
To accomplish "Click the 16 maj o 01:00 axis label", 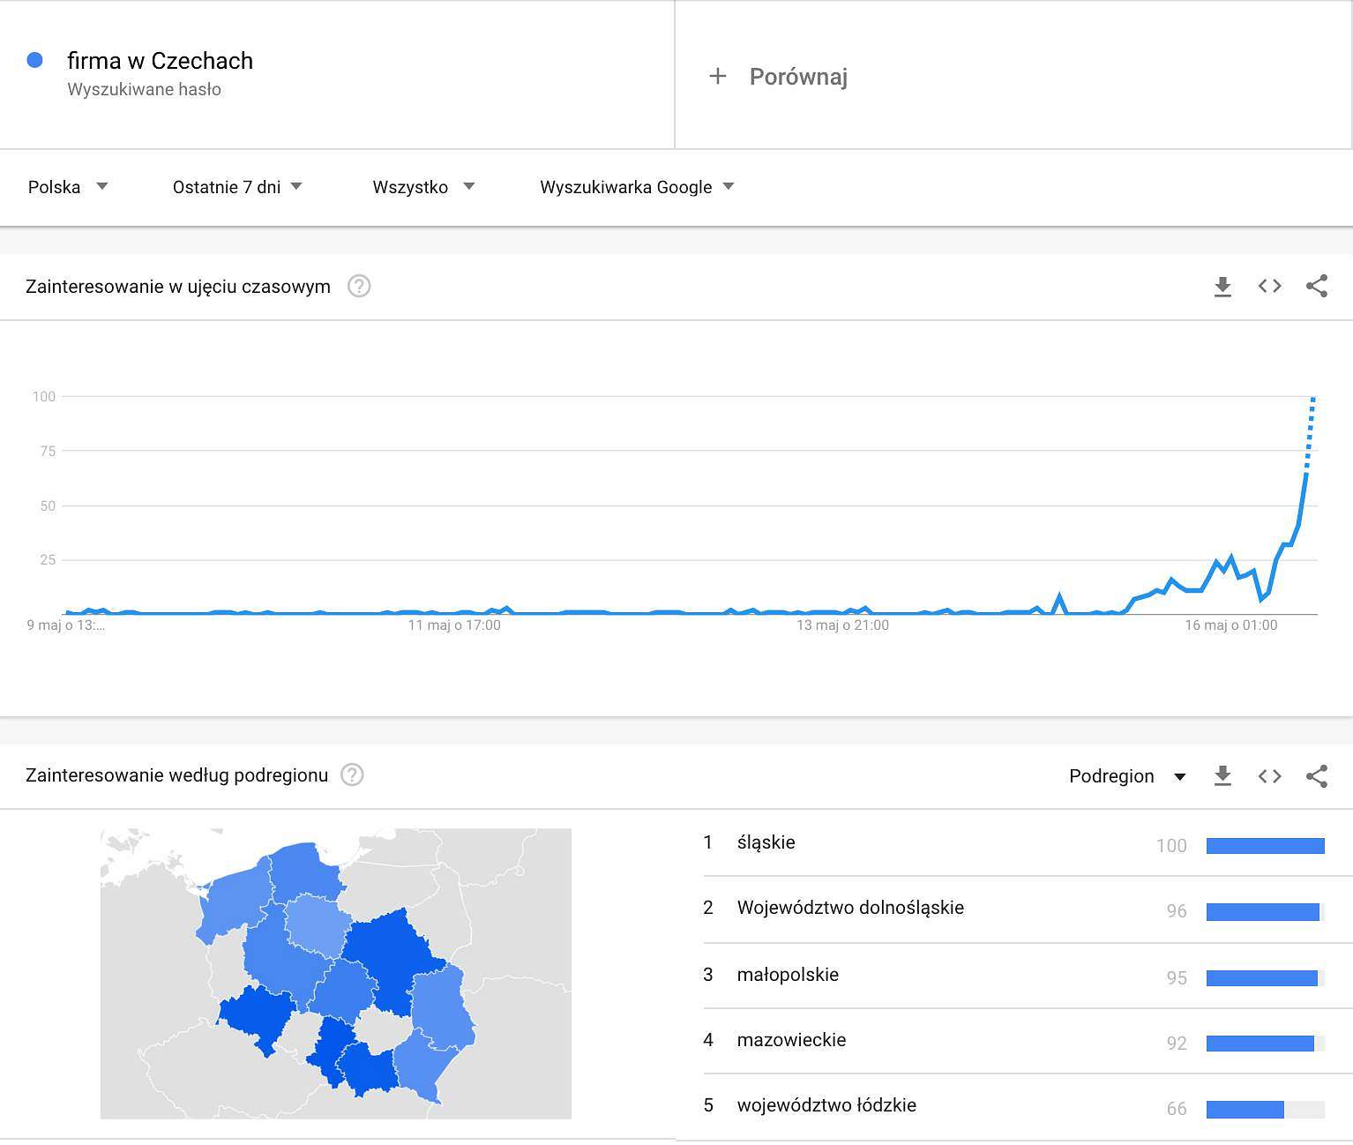I will [1230, 625].
